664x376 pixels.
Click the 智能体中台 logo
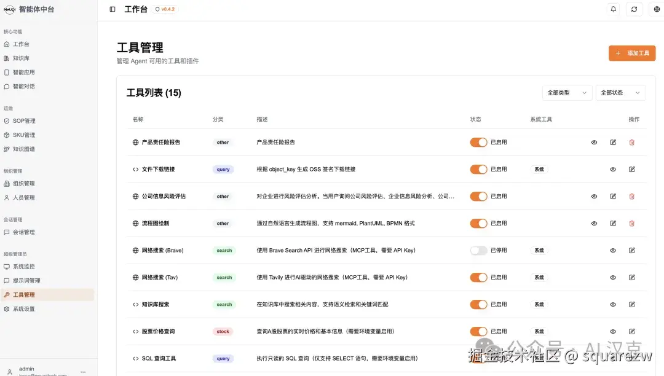coord(29,9)
